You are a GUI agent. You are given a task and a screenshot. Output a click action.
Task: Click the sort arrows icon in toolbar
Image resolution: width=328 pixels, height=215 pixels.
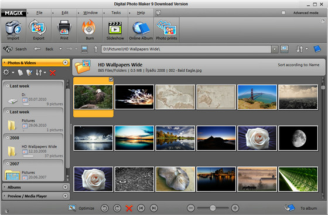click(299, 49)
